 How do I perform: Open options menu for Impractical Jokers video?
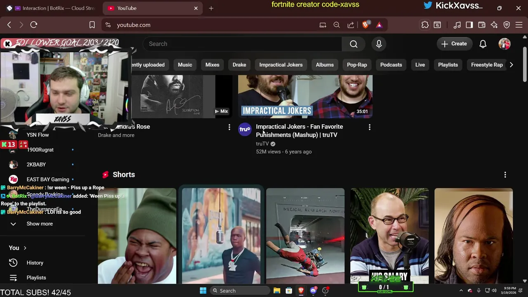point(369,127)
